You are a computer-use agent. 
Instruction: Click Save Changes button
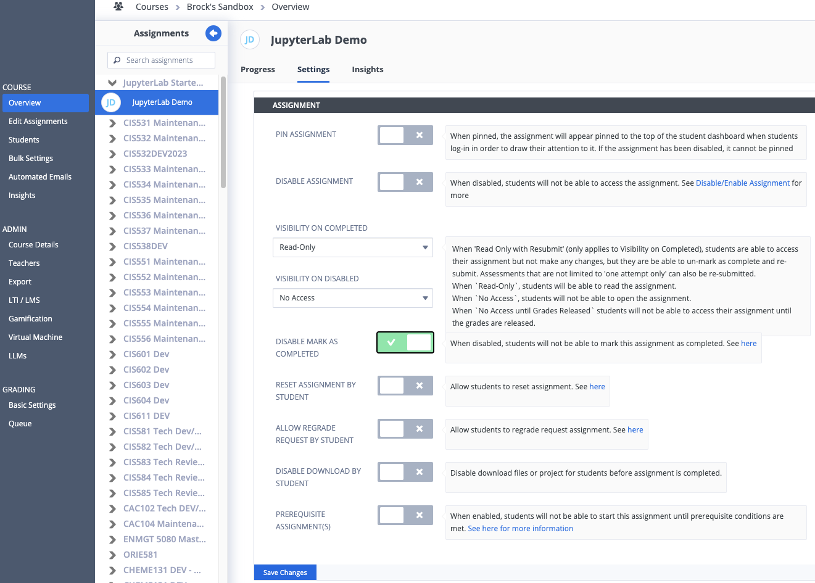285,573
